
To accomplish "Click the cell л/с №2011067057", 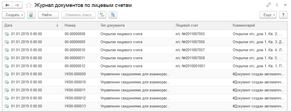I will 190,50.
